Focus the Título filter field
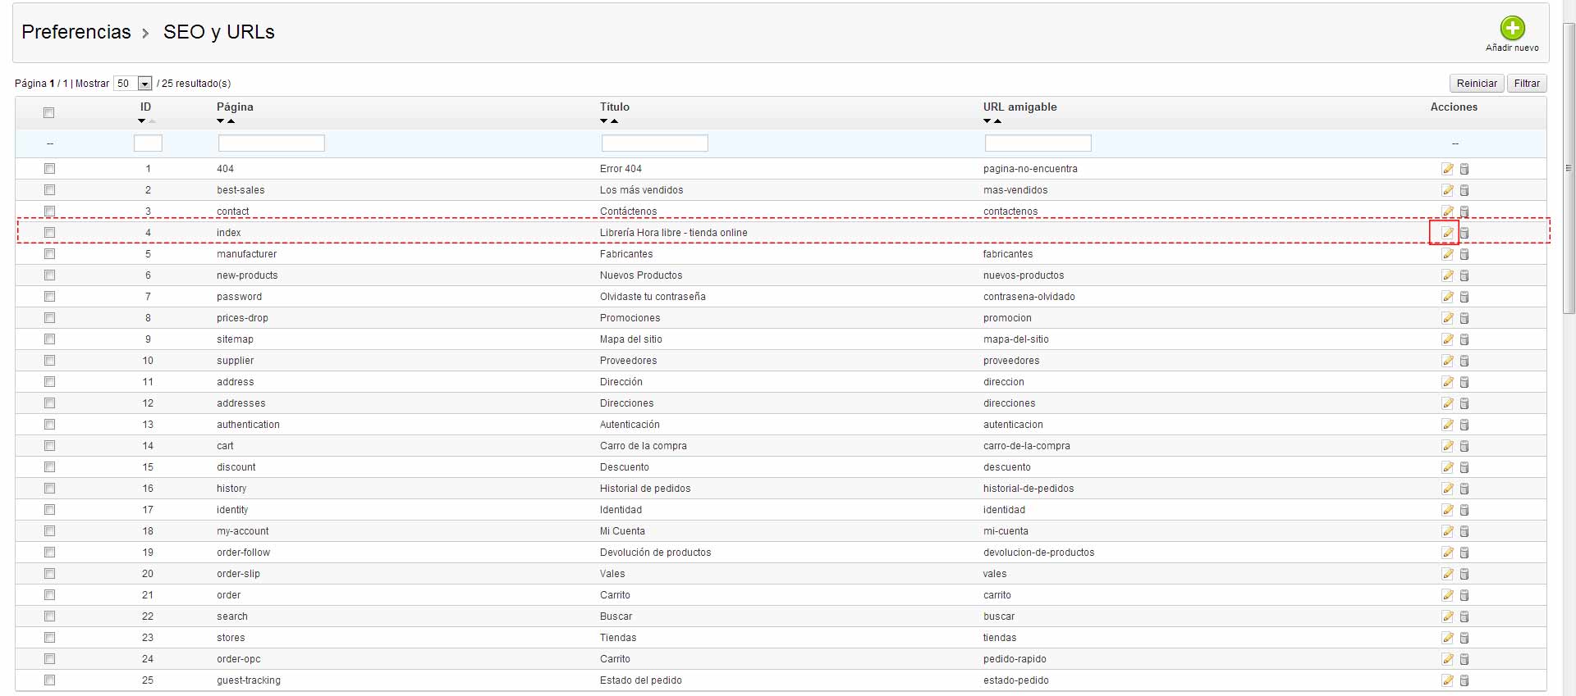 (655, 143)
